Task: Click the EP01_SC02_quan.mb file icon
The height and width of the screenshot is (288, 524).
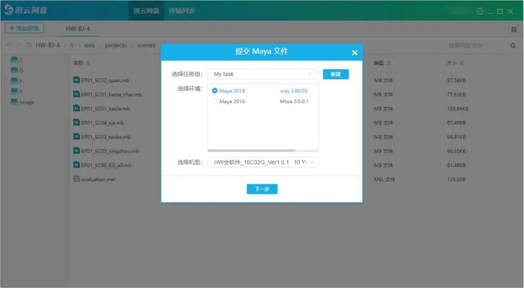Action: pos(76,80)
